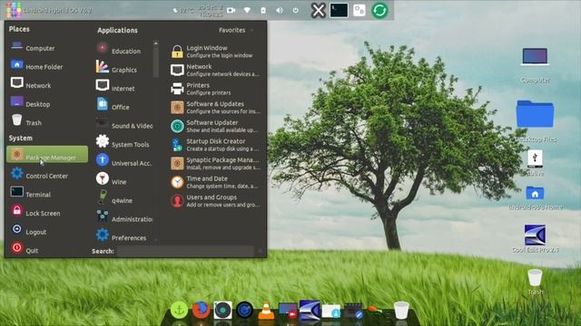Launch Software Updater
Screen dimensions: 581x326
(x=215, y=126)
